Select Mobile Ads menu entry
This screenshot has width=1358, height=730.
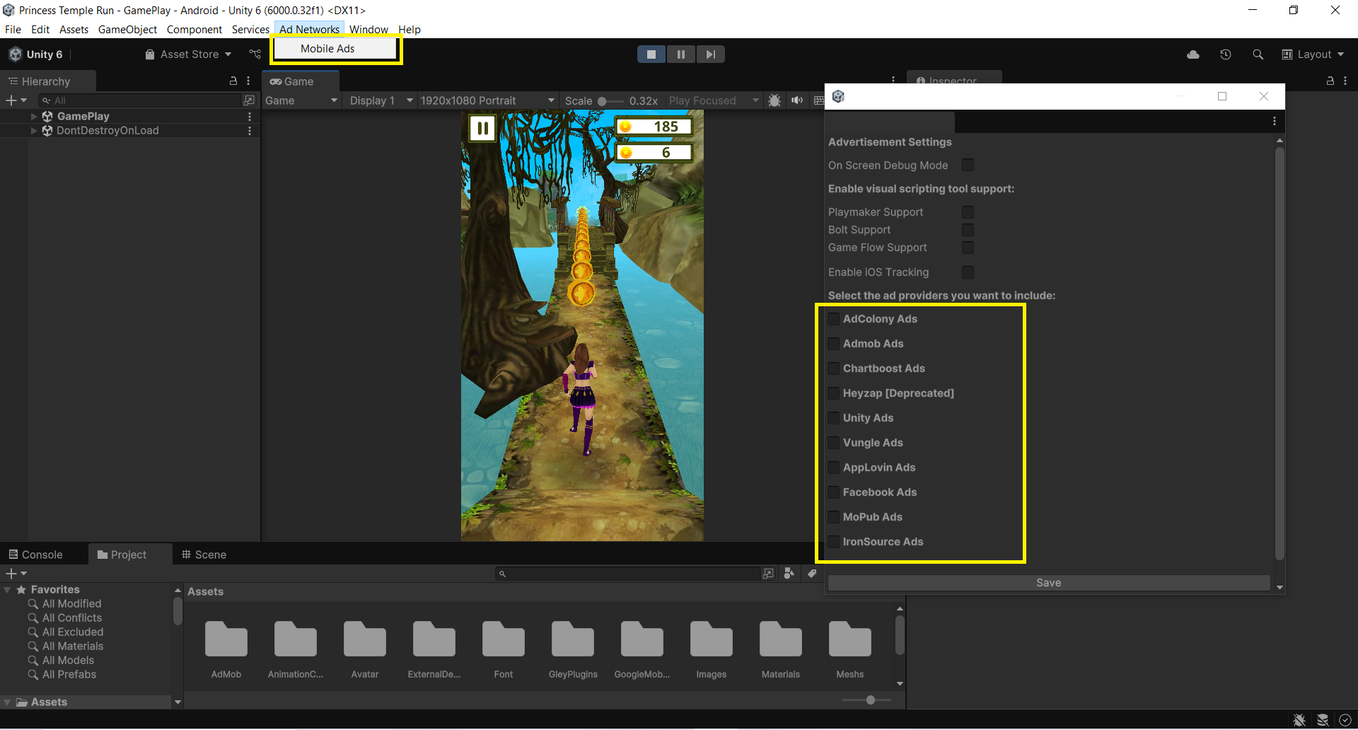click(327, 49)
